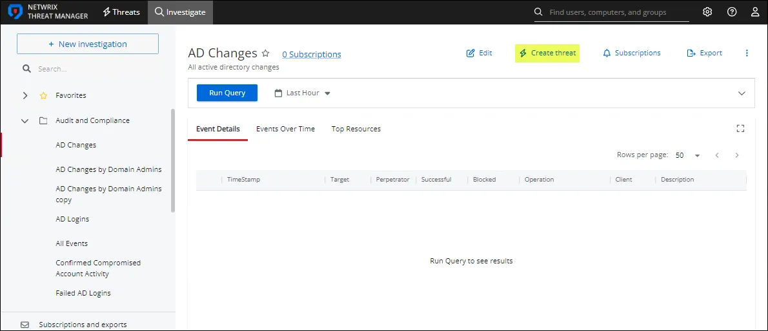Click the Create threat button

click(x=547, y=53)
